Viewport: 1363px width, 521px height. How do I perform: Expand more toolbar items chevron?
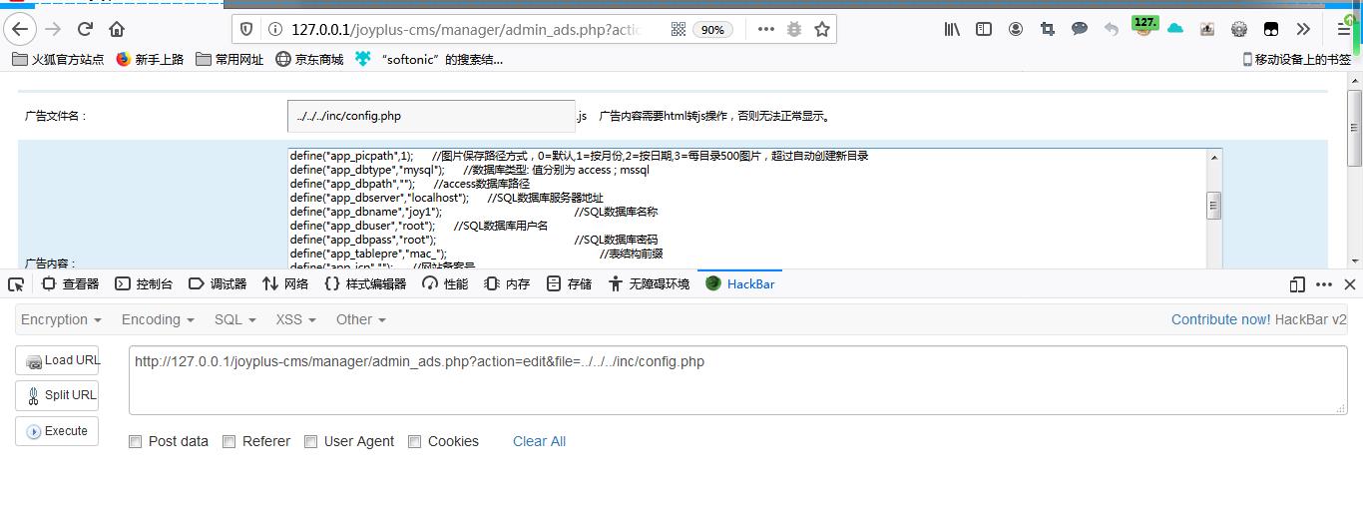point(1303,29)
